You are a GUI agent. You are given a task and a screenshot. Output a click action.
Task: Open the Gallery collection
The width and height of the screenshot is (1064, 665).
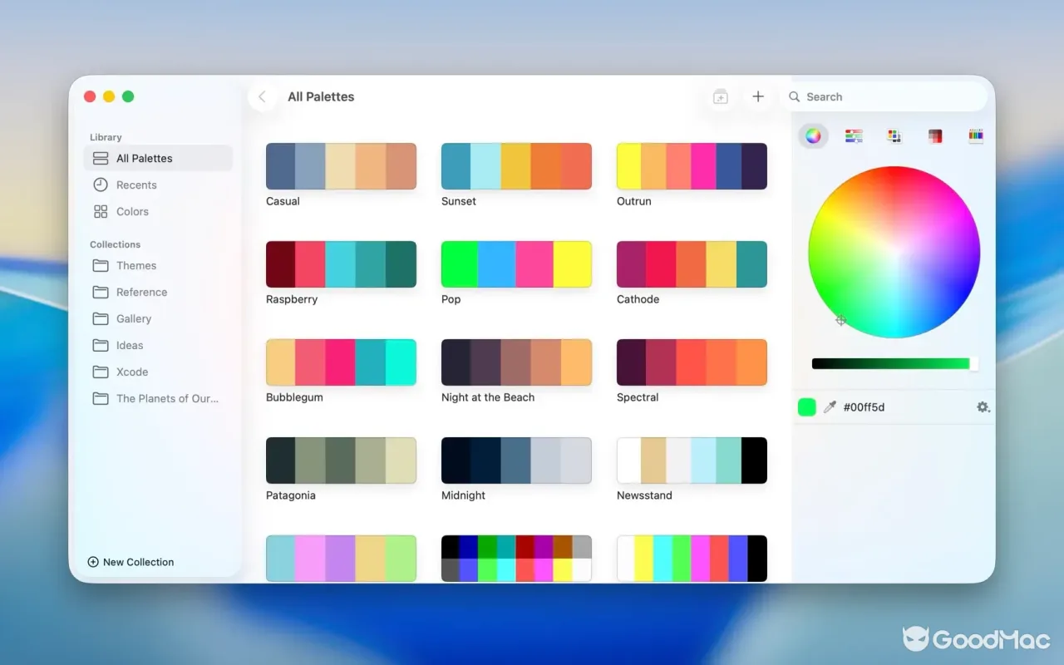[x=158, y=318]
